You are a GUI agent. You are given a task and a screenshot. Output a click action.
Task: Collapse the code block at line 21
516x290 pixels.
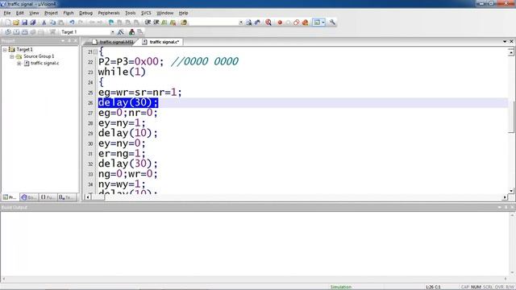click(95, 52)
